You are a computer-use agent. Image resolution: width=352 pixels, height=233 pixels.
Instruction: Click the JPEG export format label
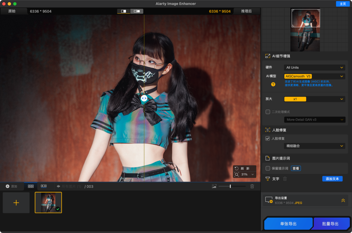point(298,203)
